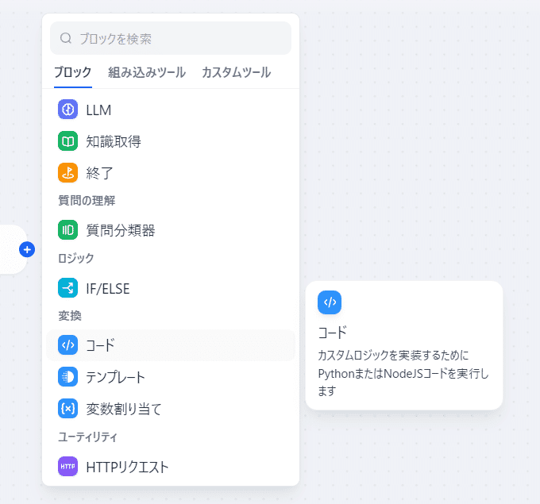This screenshot has height=504, width=540.
Task: Click the コード icon in the tooltip card
Action: click(330, 302)
